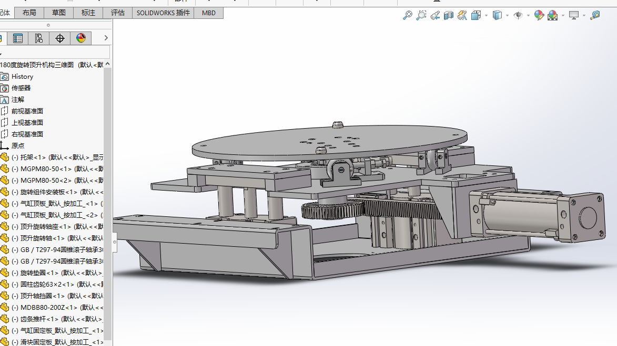Expand more manager tabs with right chevron
This screenshot has height=346, width=617.
[106, 38]
